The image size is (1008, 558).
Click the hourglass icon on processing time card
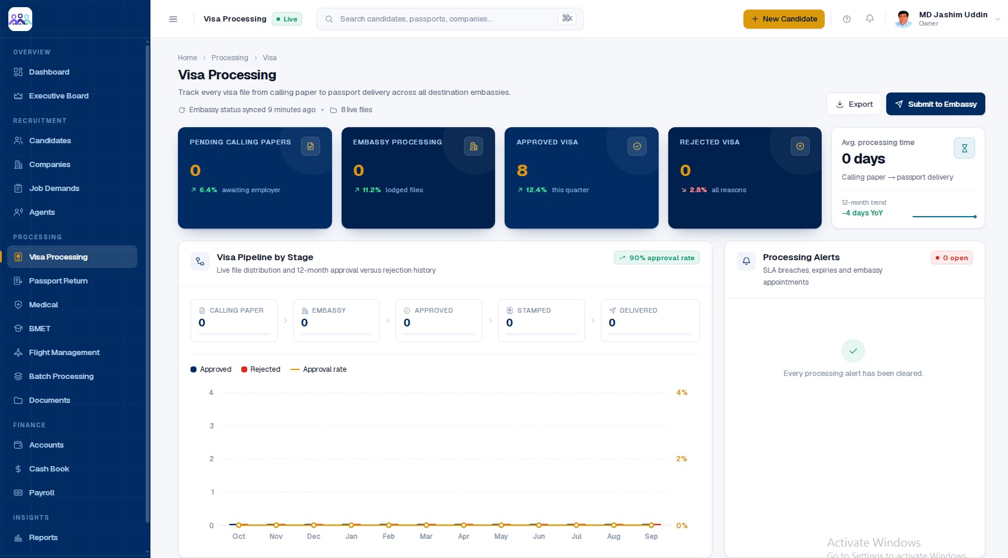(964, 148)
